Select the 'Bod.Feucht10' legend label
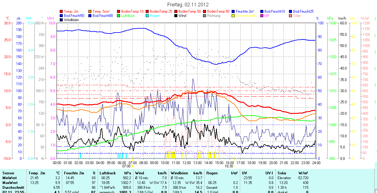Viewport: 377px width, 193px height. pos(275,11)
